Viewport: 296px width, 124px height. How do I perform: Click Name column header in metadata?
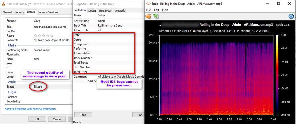[77, 15]
